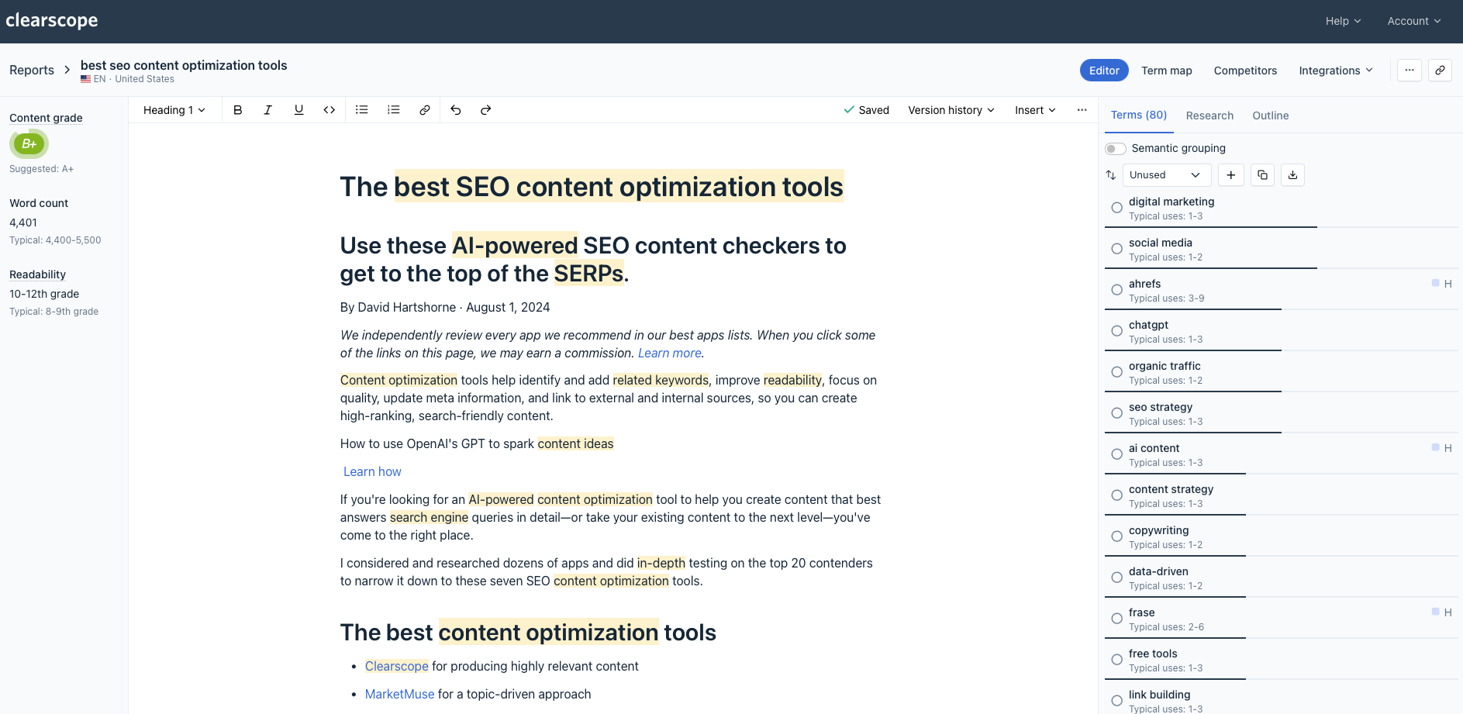Open the report more-options ellipsis icon

(1409, 70)
